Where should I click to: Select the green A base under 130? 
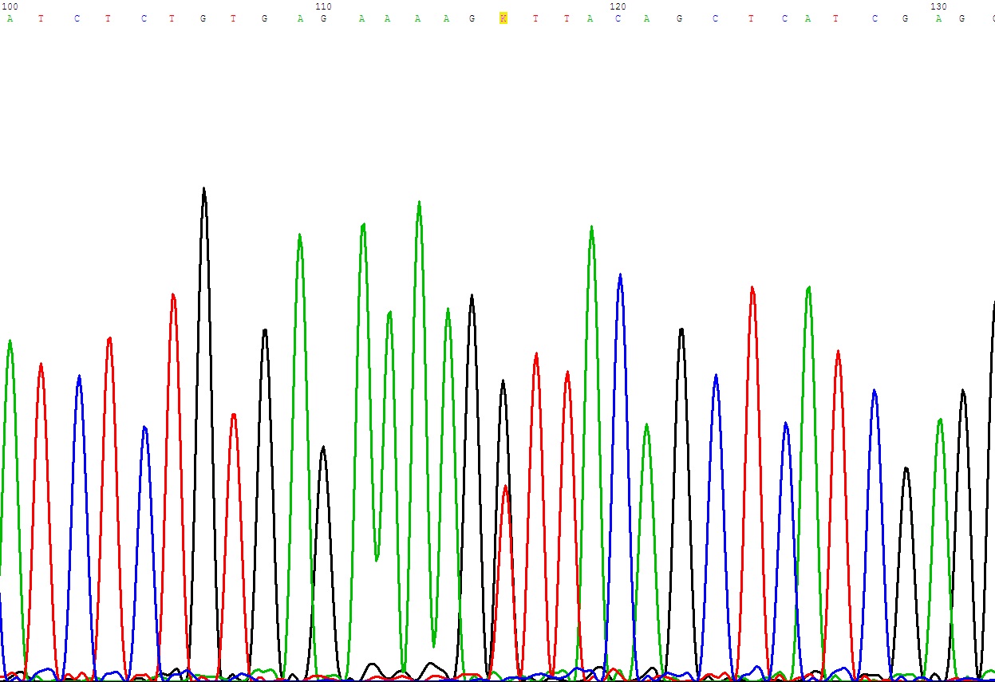938,18
